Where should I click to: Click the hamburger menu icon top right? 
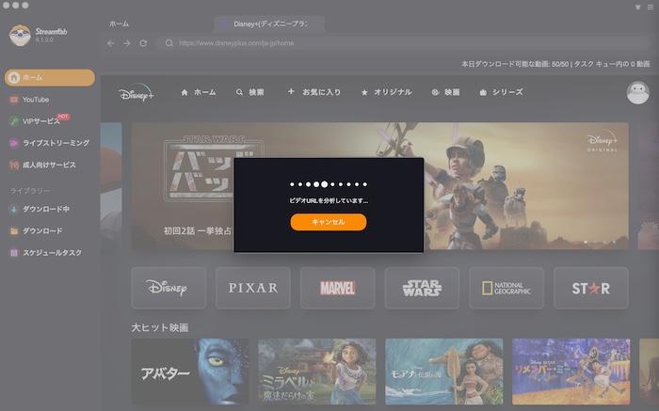tap(651, 8)
